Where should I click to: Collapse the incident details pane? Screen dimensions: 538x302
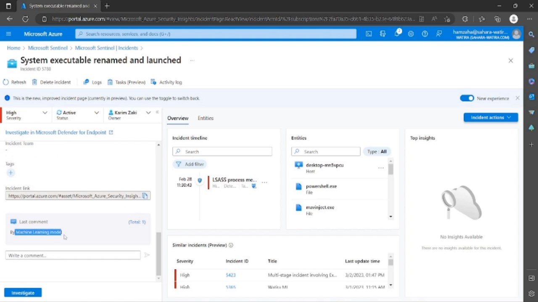[157, 112]
